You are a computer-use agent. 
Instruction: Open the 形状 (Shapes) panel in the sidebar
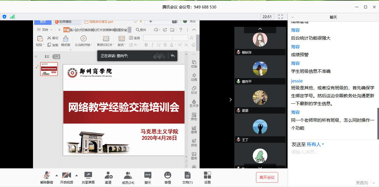coord(194,90)
